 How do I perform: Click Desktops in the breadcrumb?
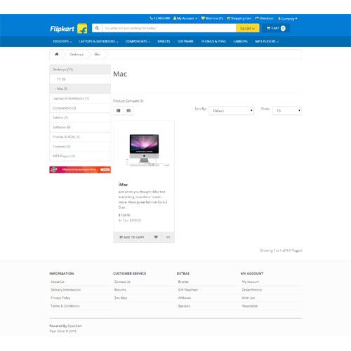(77, 54)
